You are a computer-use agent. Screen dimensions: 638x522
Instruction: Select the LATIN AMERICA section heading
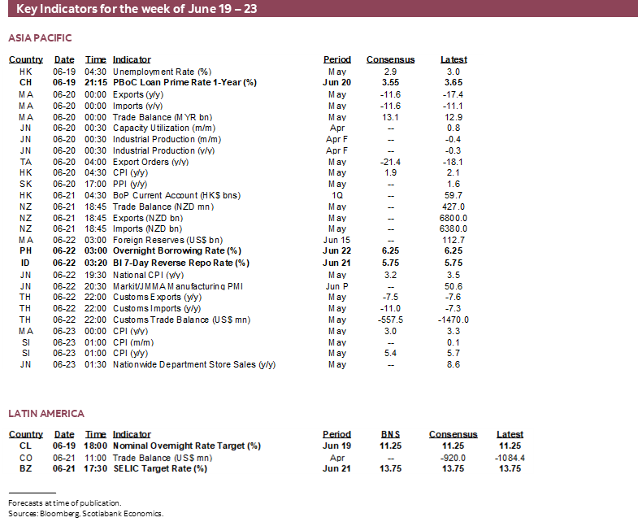46,414
